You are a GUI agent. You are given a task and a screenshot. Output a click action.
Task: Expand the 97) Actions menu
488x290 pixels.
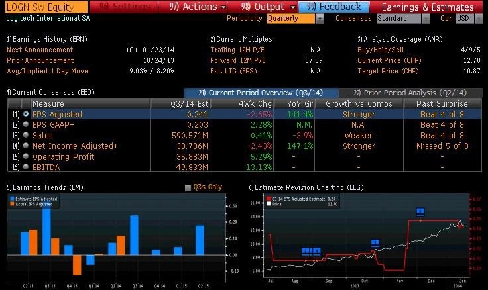[198, 7]
